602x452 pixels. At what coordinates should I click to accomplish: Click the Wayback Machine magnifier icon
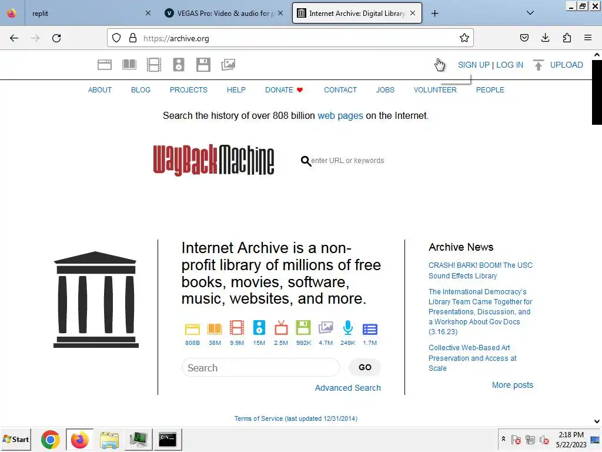click(x=306, y=161)
